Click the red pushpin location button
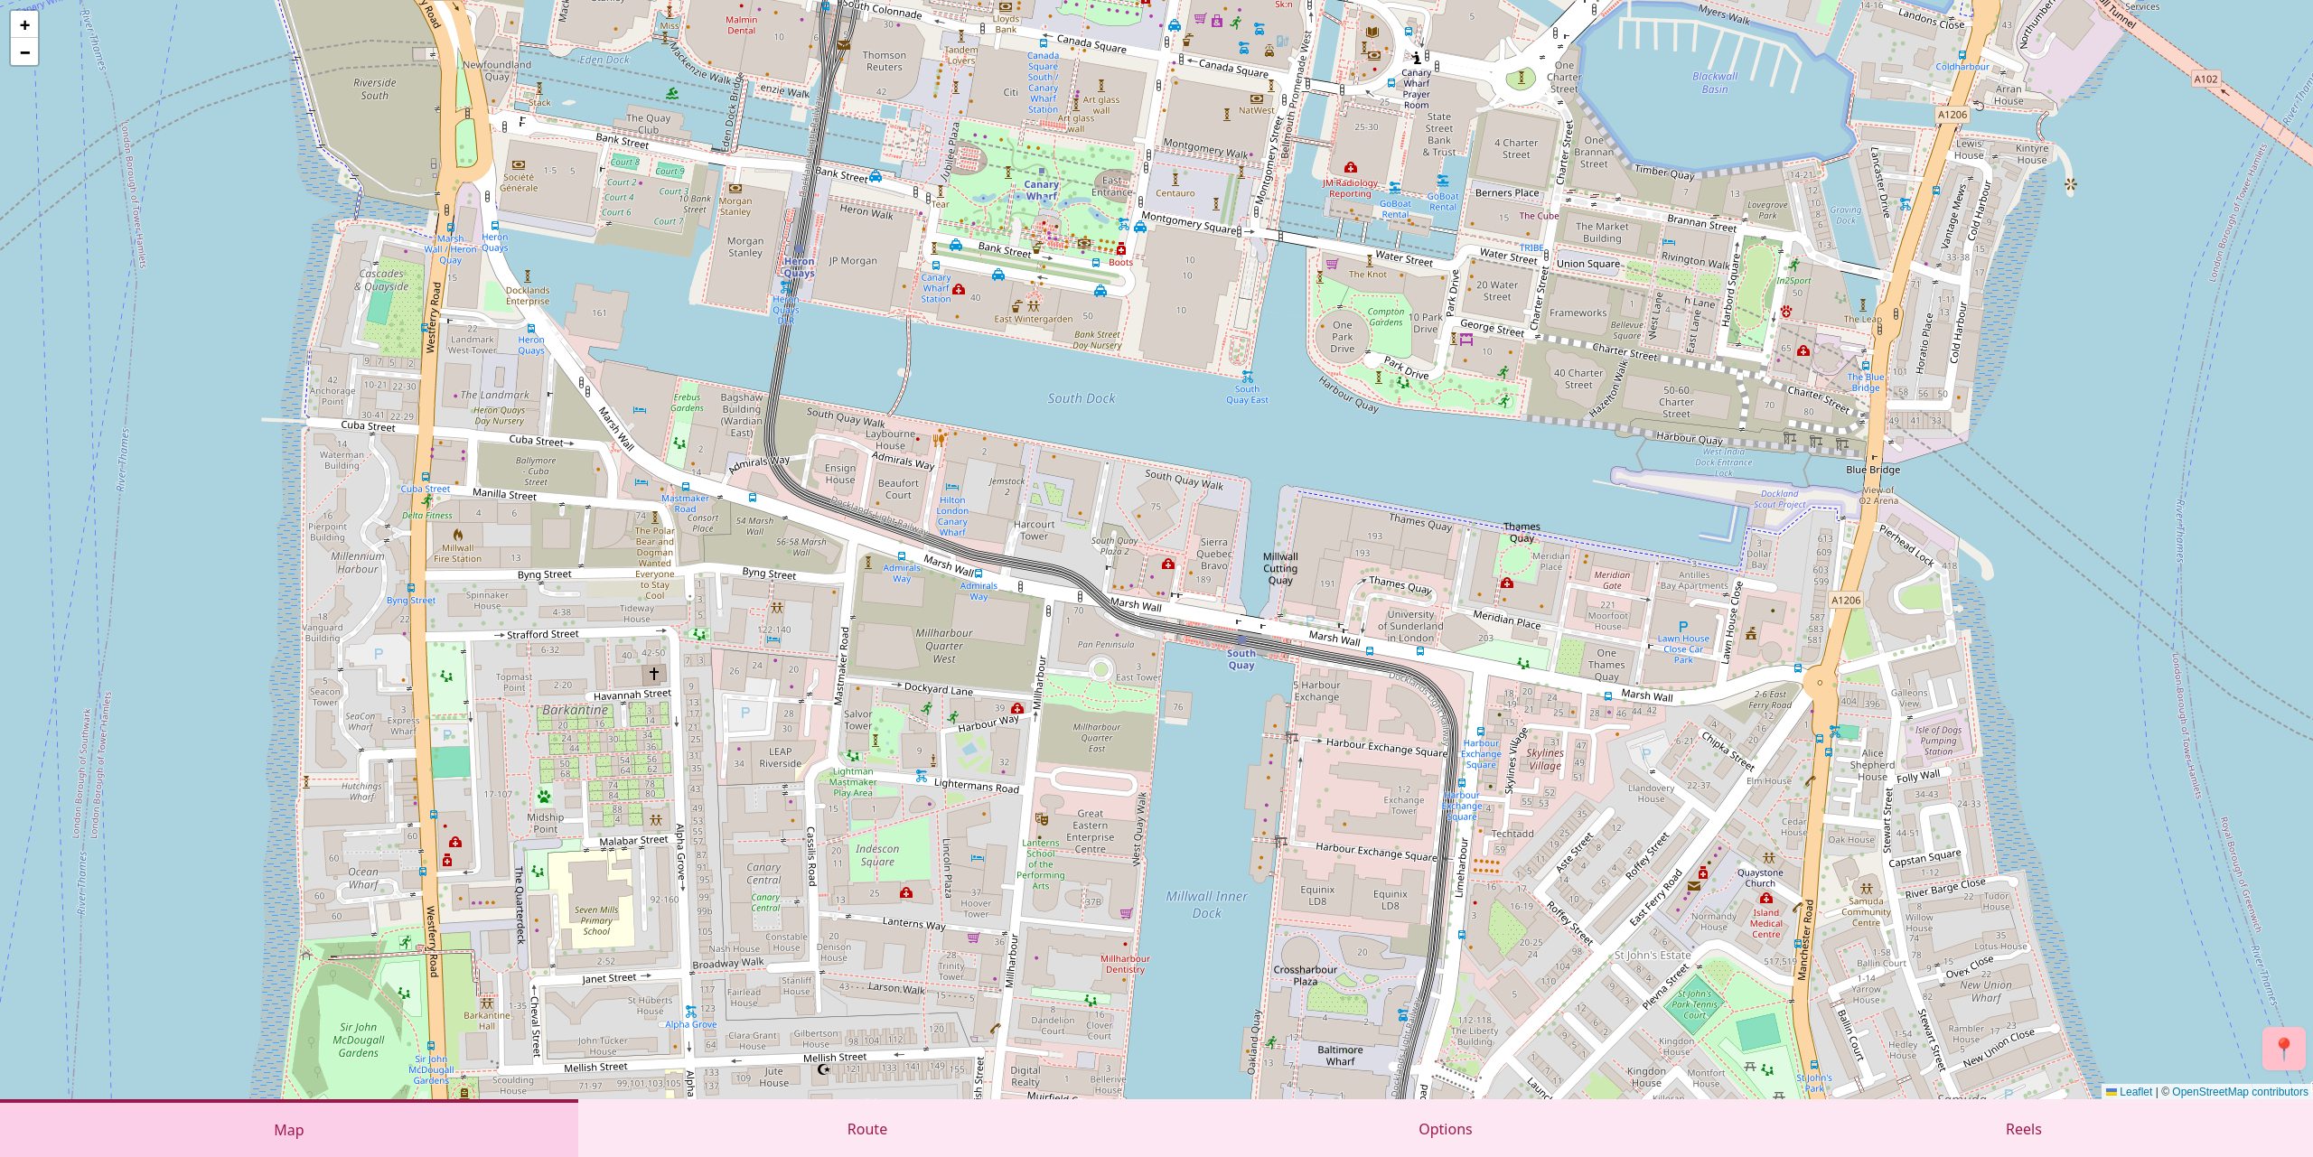Image resolution: width=2313 pixels, height=1157 pixels. pyautogui.click(x=2283, y=1049)
